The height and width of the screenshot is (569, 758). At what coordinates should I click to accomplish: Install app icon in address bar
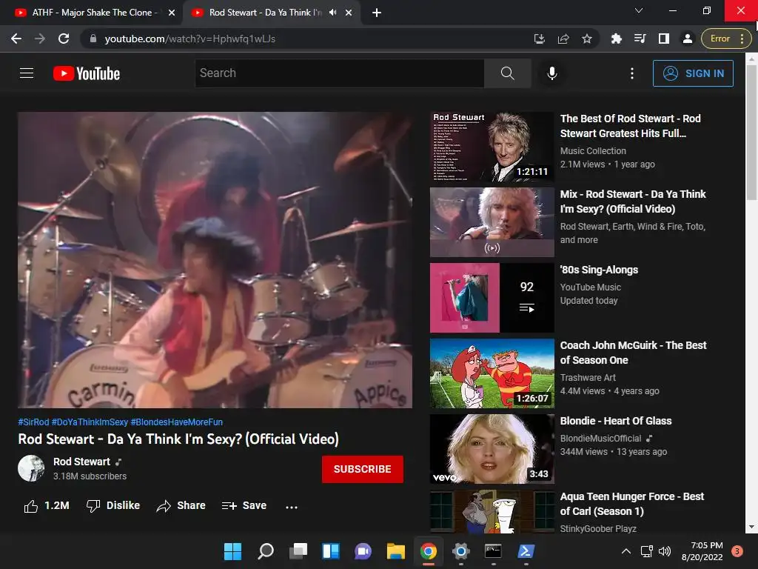pos(540,39)
